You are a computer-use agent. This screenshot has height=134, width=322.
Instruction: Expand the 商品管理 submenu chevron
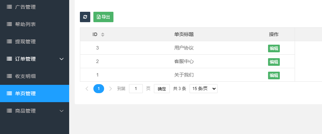point(62,111)
